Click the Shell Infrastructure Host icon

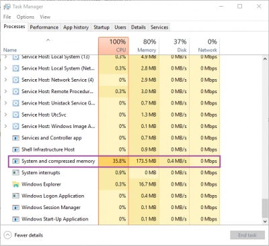coord(15,149)
